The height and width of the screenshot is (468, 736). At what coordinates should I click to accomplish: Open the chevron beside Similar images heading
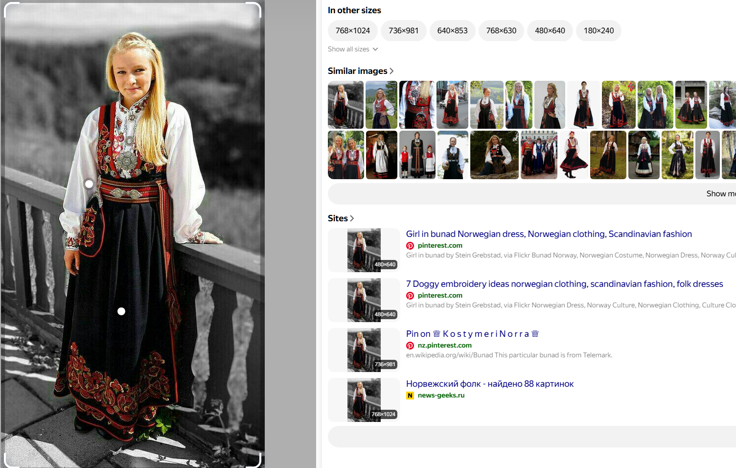pyautogui.click(x=391, y=71)
